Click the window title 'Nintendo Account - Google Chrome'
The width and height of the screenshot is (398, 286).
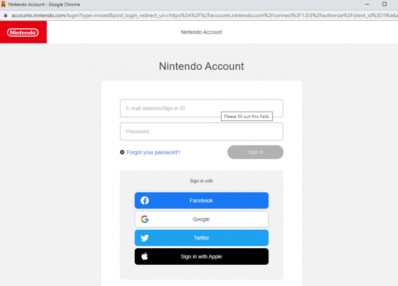click(x=44, y=4)
